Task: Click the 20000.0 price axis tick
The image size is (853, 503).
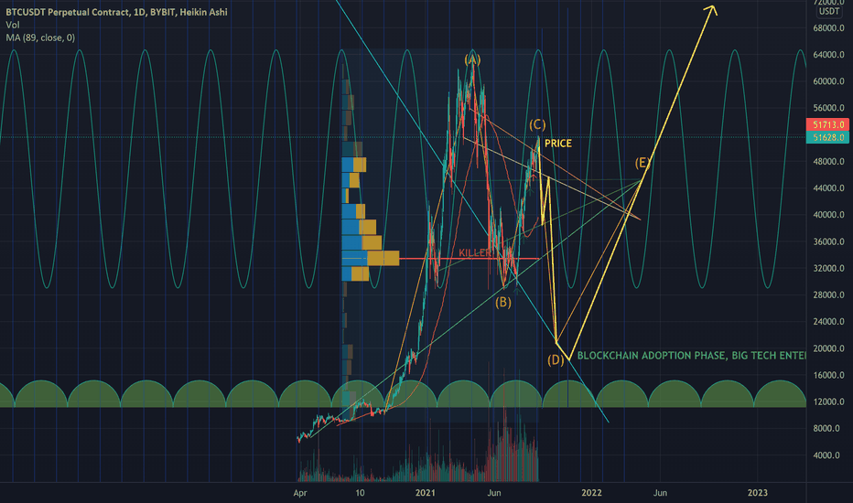Action: (829, 348)
